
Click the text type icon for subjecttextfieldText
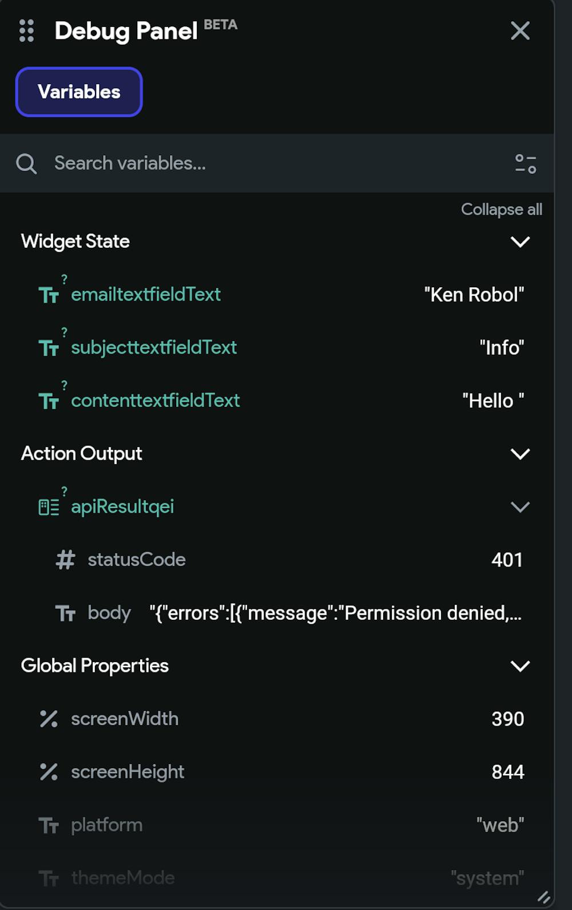pyautogui.click(x=49, y=348)
